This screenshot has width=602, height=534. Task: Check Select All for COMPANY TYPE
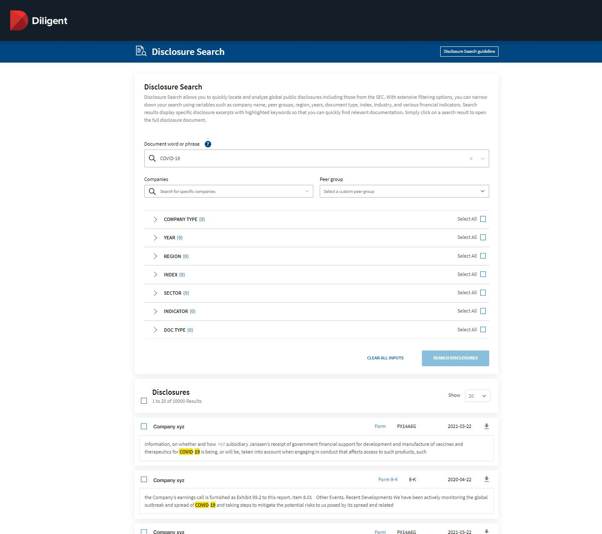(483, 219)
